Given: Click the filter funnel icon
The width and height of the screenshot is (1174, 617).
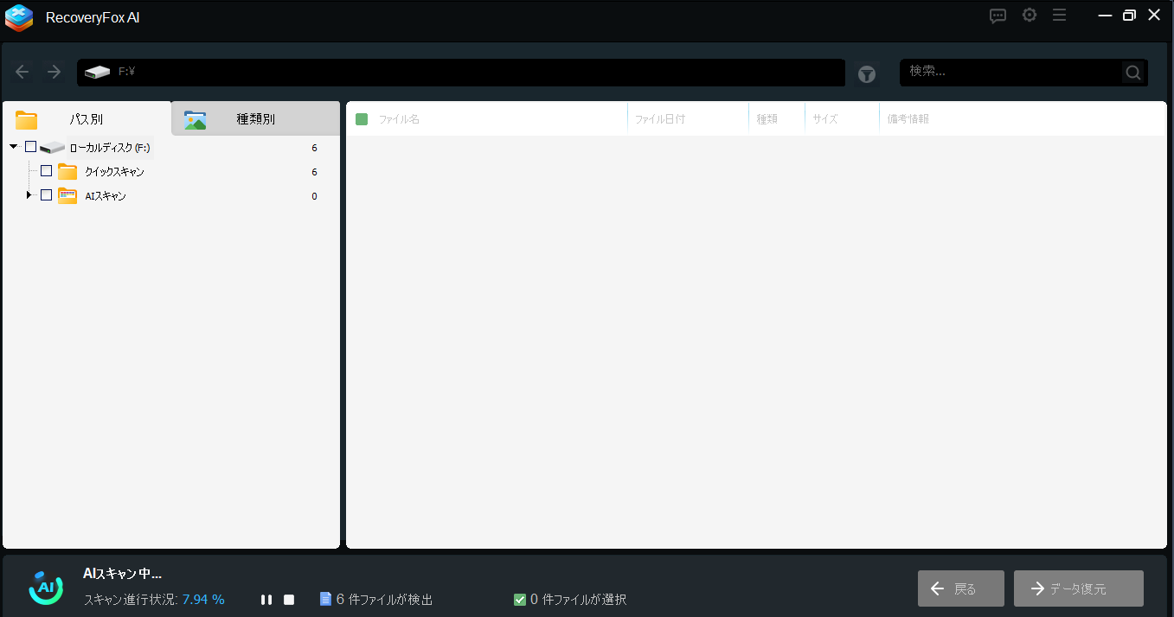Looking at the screenshot, I should tap(866, 74).
